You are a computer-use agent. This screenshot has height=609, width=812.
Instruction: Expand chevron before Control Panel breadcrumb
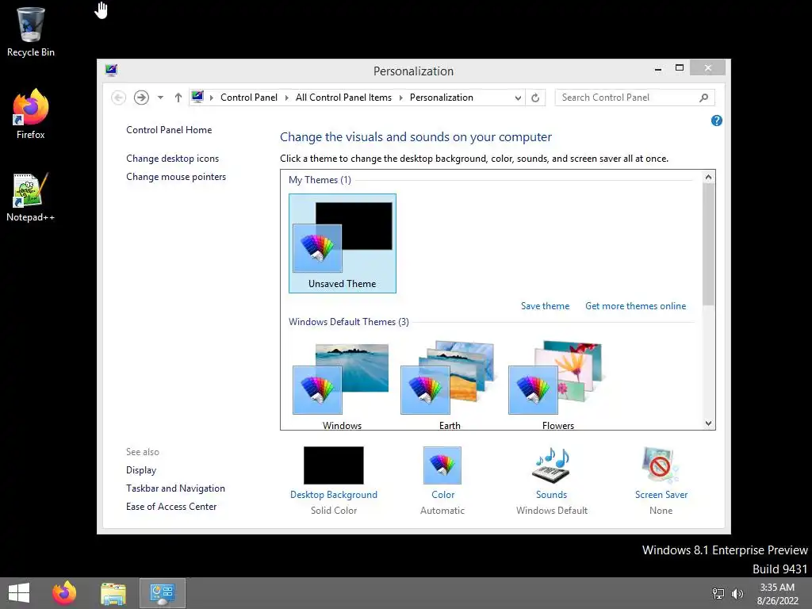point(211,98)
